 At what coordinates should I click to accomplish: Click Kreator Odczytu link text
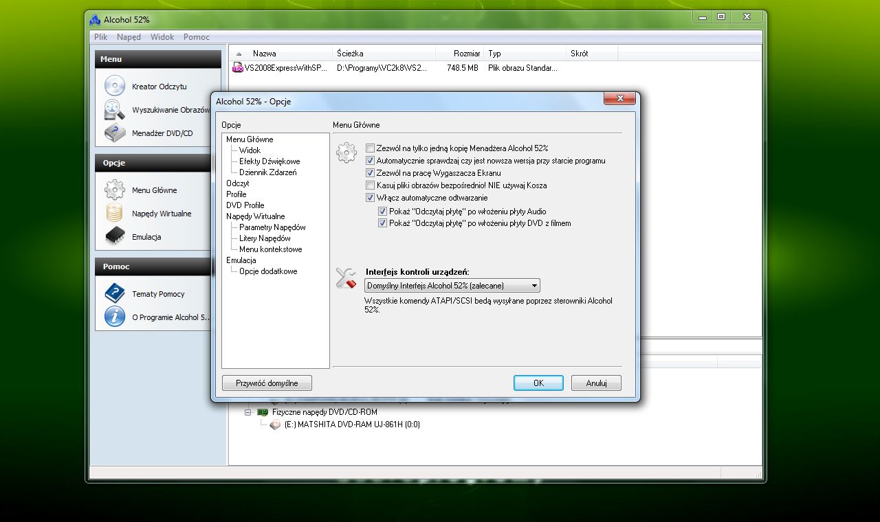pyautogui.click(x=159, y=87)
